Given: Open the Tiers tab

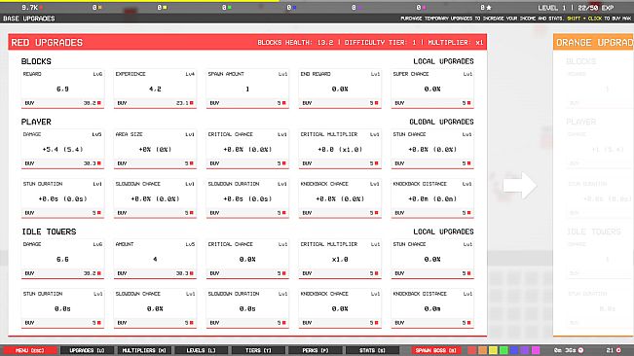Looking at the screenshot, I should pyautogui.click(x=258, y=350).
